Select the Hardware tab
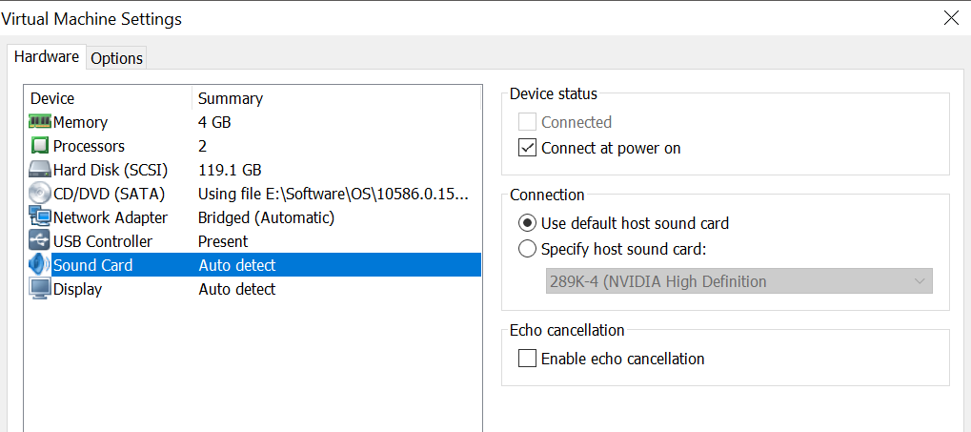This screenshot has height=432, width=971. tap(46, 56)
